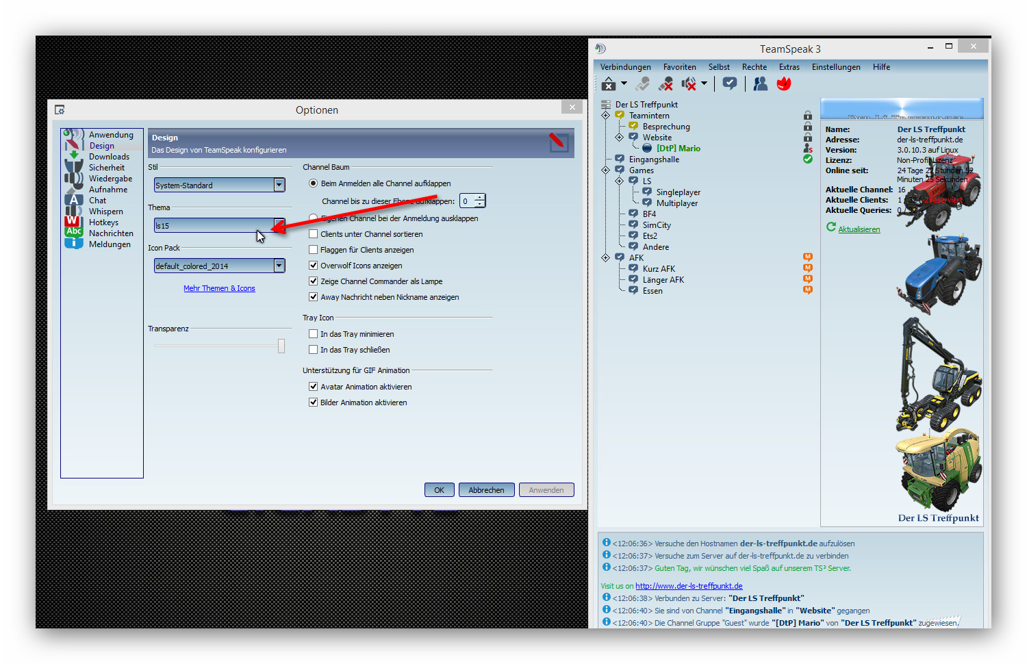Select the Multiplayer channel in tree

676,203
